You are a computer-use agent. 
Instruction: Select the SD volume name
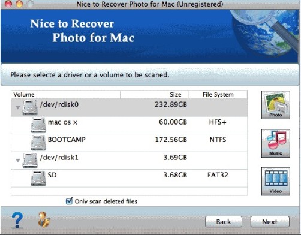click(52, 175)
